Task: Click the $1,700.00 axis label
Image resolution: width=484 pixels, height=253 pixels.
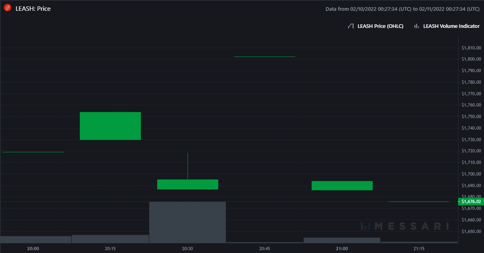Action: click(x=471, y=174)
